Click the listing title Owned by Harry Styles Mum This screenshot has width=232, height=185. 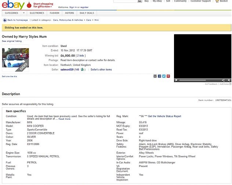(24, 37)
